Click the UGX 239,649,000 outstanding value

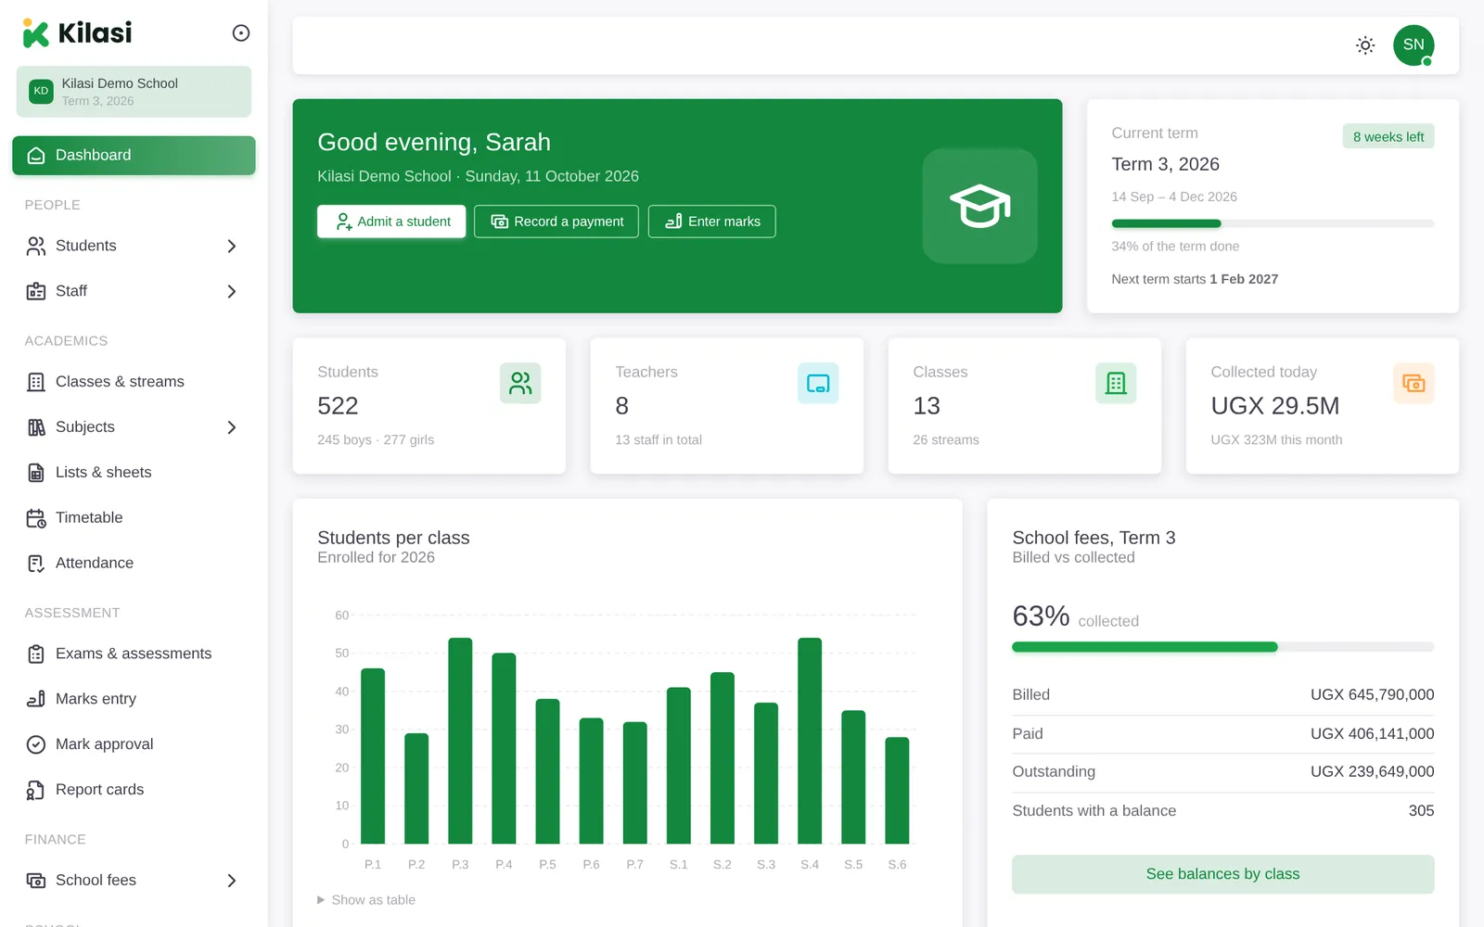pos(1372,772)
